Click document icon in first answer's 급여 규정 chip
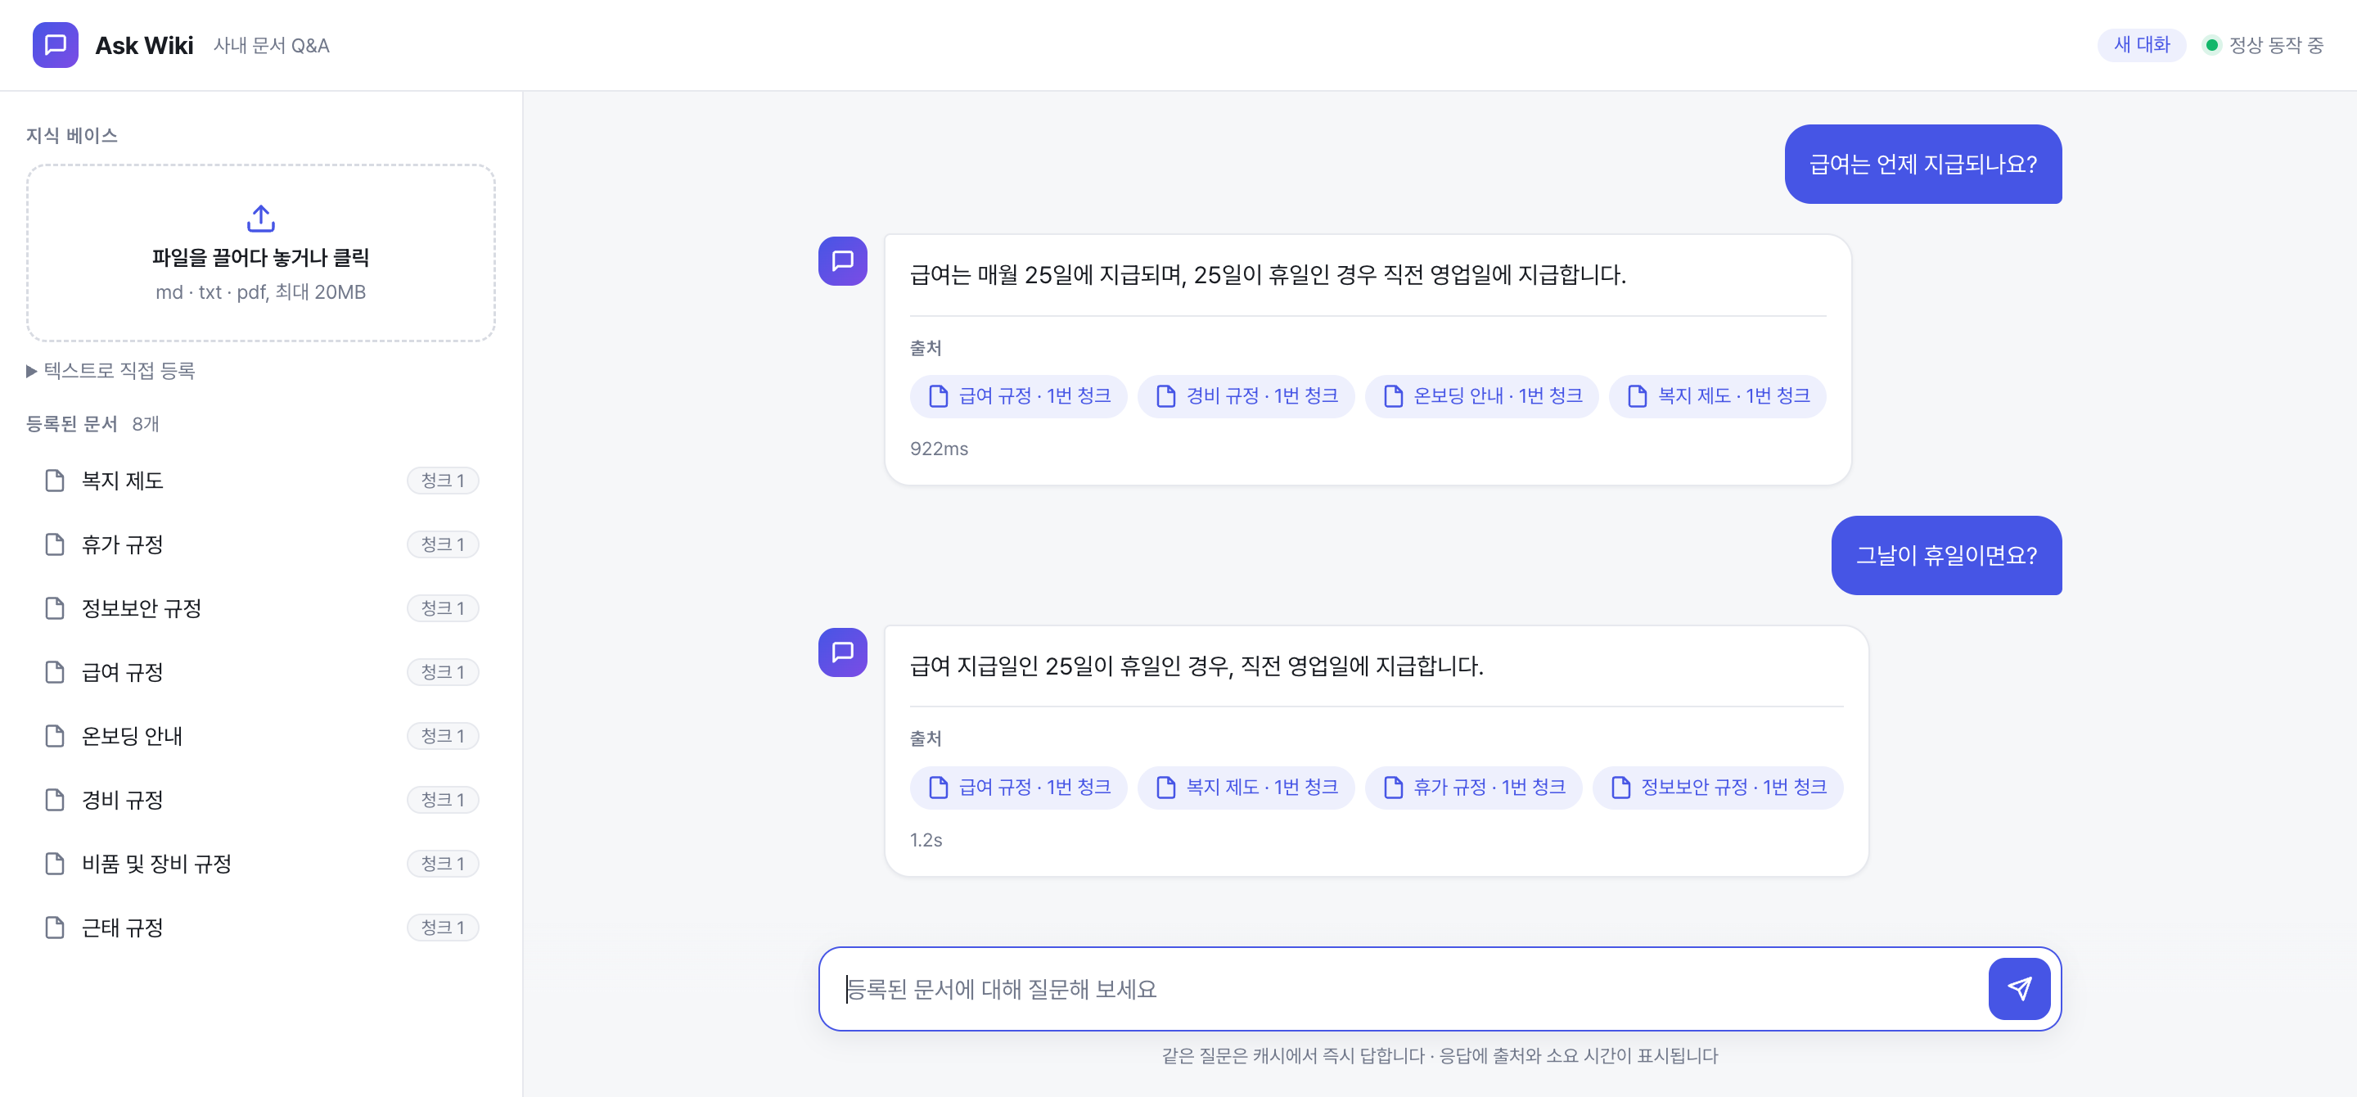2357x1097 pixels. pyautogui.click(x=938, y=396)
